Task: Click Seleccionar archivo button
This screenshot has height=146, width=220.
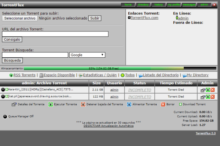Action: point(20,18)
